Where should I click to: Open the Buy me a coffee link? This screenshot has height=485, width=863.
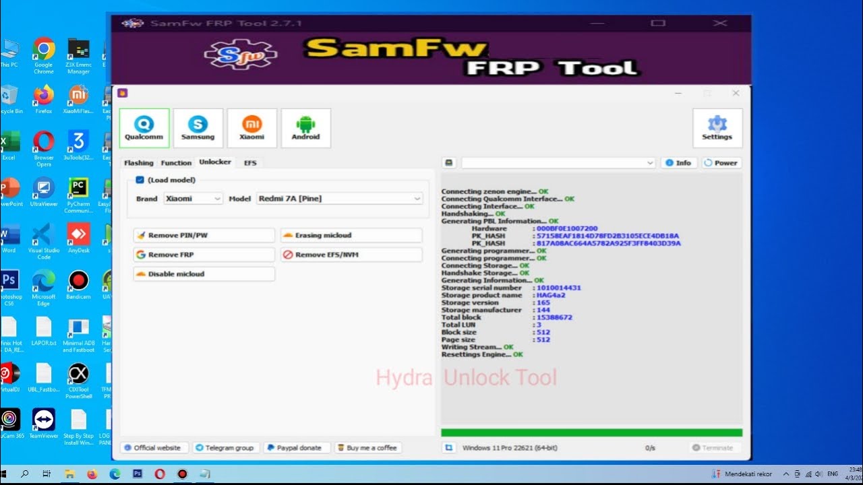click(367, 447)
